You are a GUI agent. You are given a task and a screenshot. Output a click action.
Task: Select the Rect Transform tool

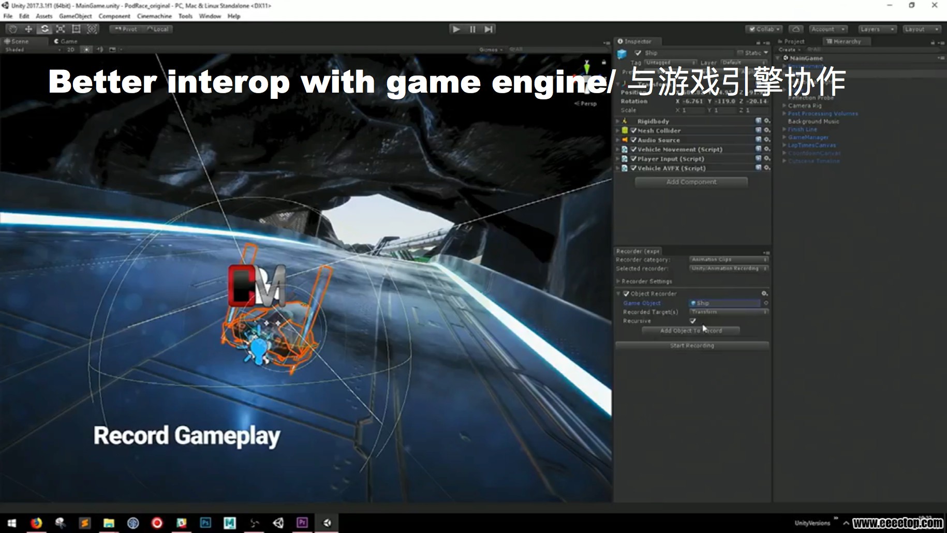76,29
